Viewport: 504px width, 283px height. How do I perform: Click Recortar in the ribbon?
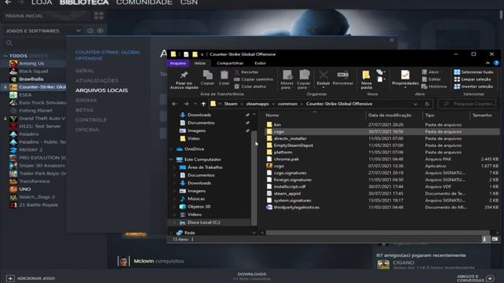(246, 72)
